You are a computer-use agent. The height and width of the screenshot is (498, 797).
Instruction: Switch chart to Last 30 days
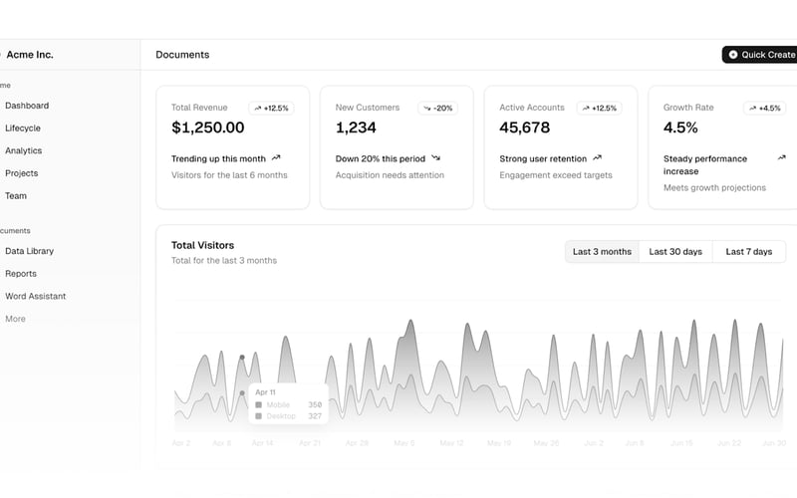pos(675,252)
